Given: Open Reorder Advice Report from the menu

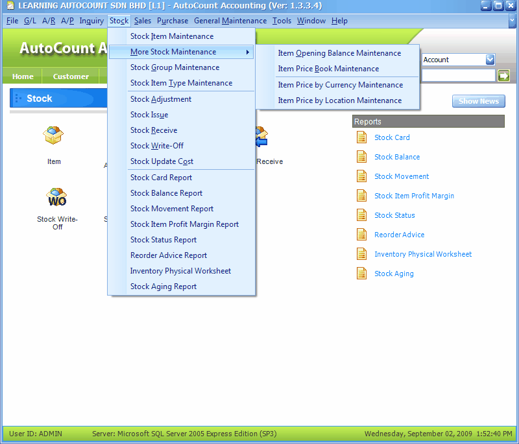Looking at the screenshot, I should pos(182,255).
